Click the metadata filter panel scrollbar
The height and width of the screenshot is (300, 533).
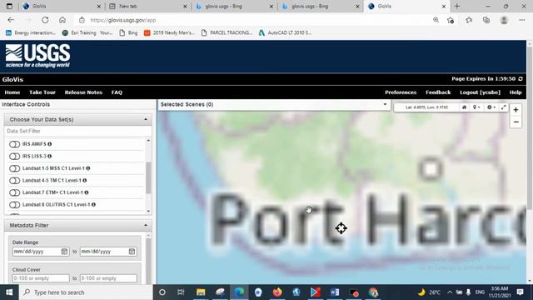(148, 260)
